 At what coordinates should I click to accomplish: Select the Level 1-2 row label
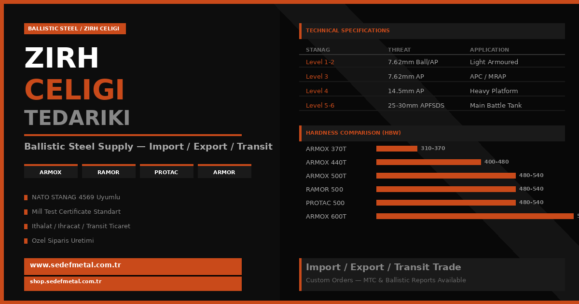tap(320, 62)
